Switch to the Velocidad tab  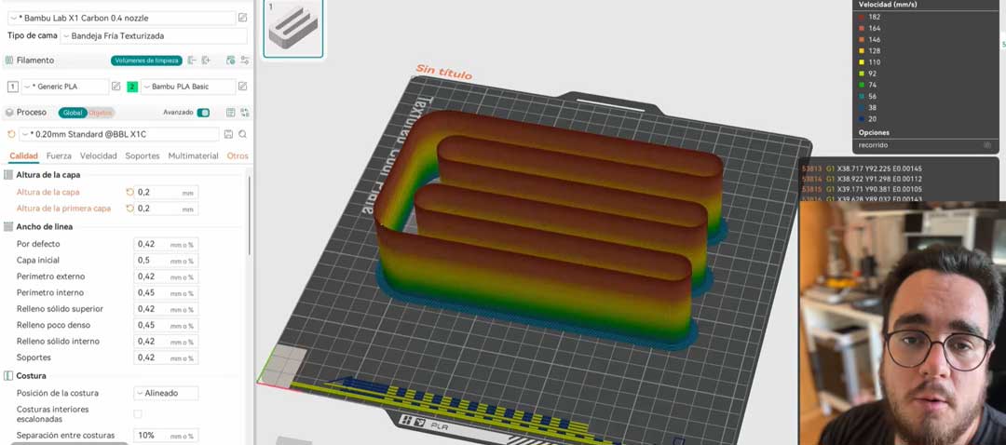98,156
